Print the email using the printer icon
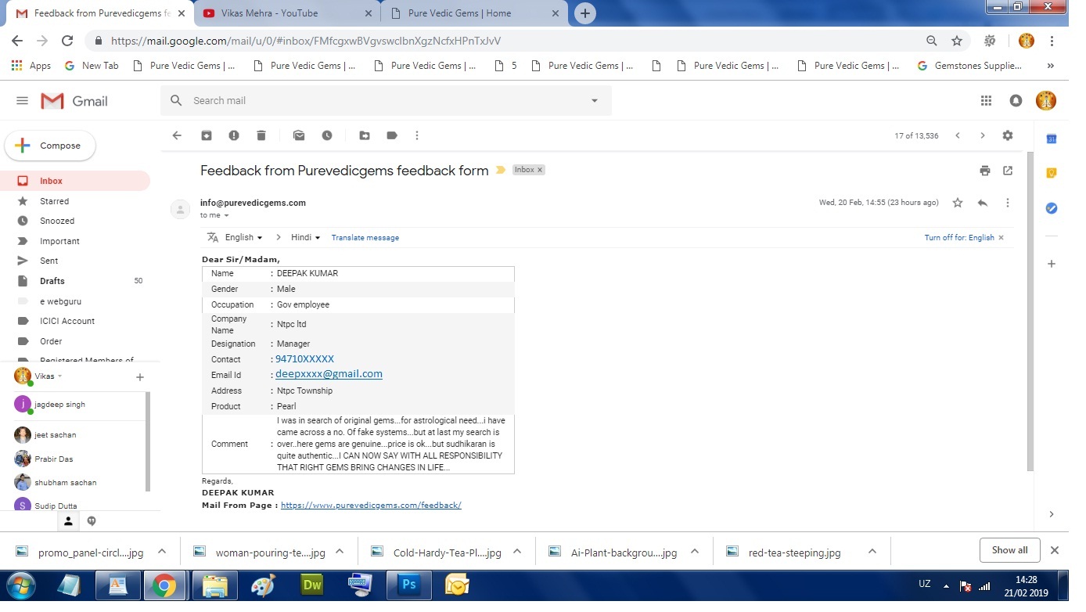Screen dimensions: 1086x612 coord(984,171)
